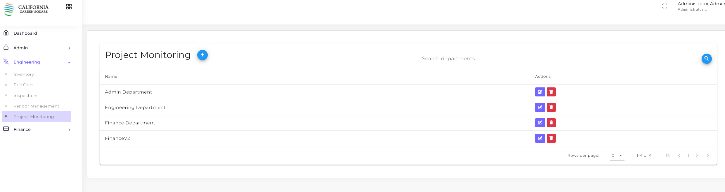Click the blue add department plus button

point(202,55)
